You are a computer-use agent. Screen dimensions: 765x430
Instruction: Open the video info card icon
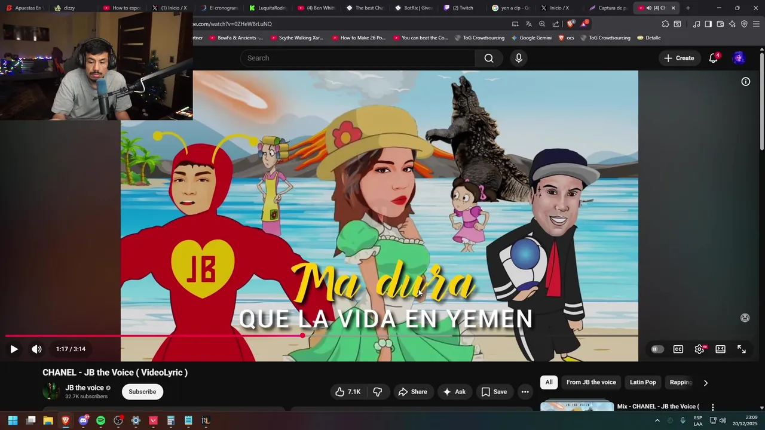point(746,82)
